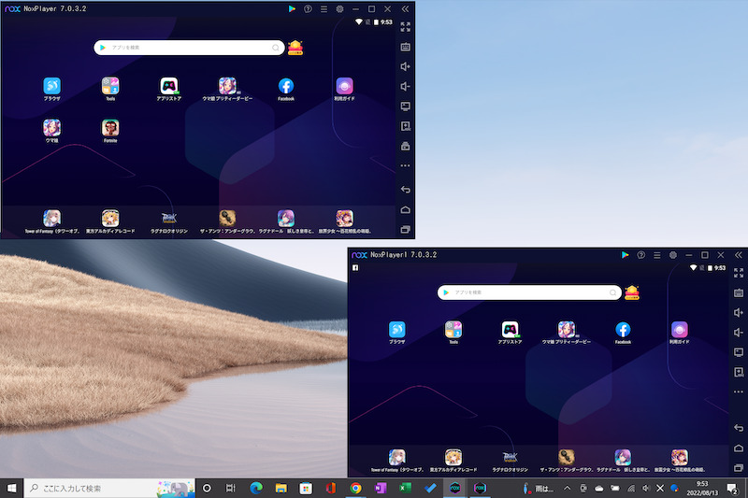Show hidden system tray icons on taskbar
The image size is (748, 498).
pos(567,489)
